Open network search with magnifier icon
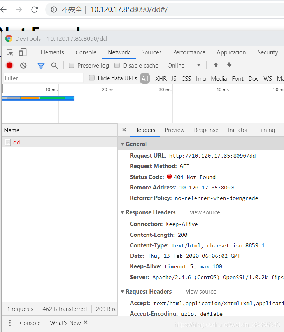The image size is (284, 332). click(x=54, y=66)
